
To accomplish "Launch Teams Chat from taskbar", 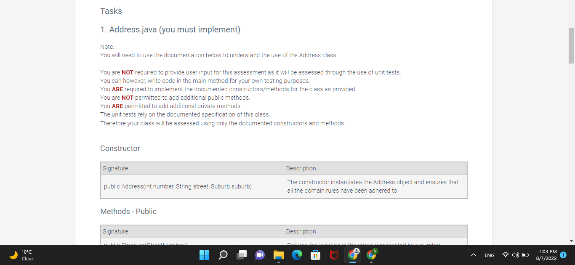I will point(260,255).
